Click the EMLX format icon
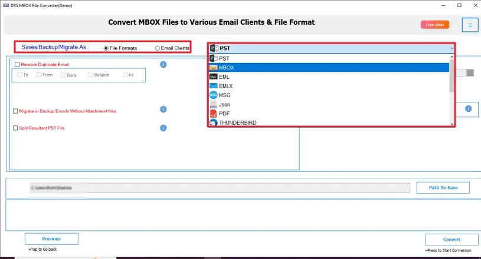The image size is (481, 259). pyautogui.click(x=214, y=86)
